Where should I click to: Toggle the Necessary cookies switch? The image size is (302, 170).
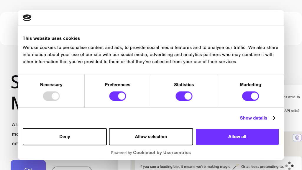[51, 96]
